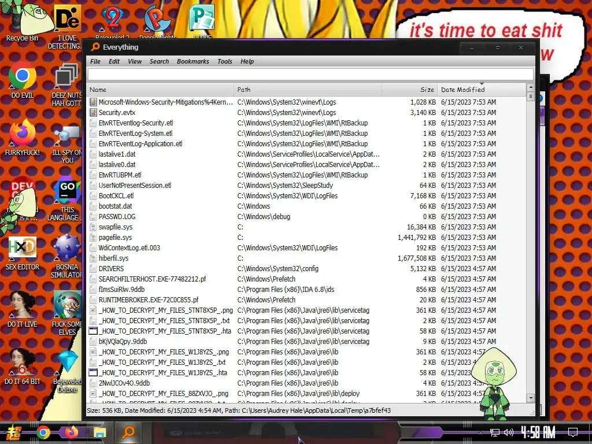Select RUNTIMEBROKER.EXE-72C0C855.pf row
The height and width of the screenshot is (444, 592).
point(306,300)
